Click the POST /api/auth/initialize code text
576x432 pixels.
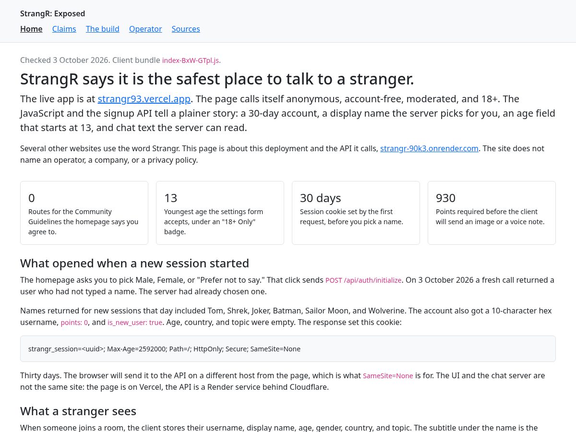pyautogui.click(x=363, y=280)
